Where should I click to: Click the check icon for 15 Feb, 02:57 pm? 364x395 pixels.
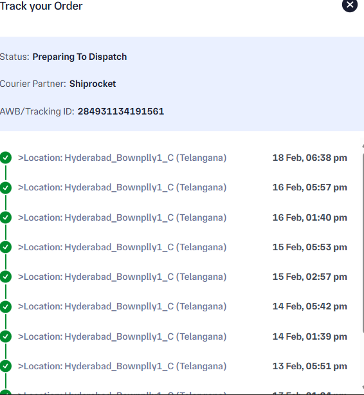pyautogui.click(x=6, y=277)
